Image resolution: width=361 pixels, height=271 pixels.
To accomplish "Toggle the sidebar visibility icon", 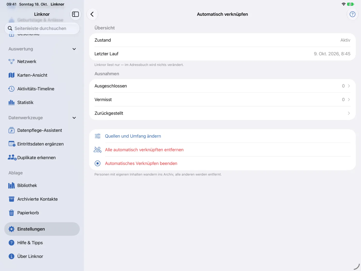I will [x=75, y=14].
